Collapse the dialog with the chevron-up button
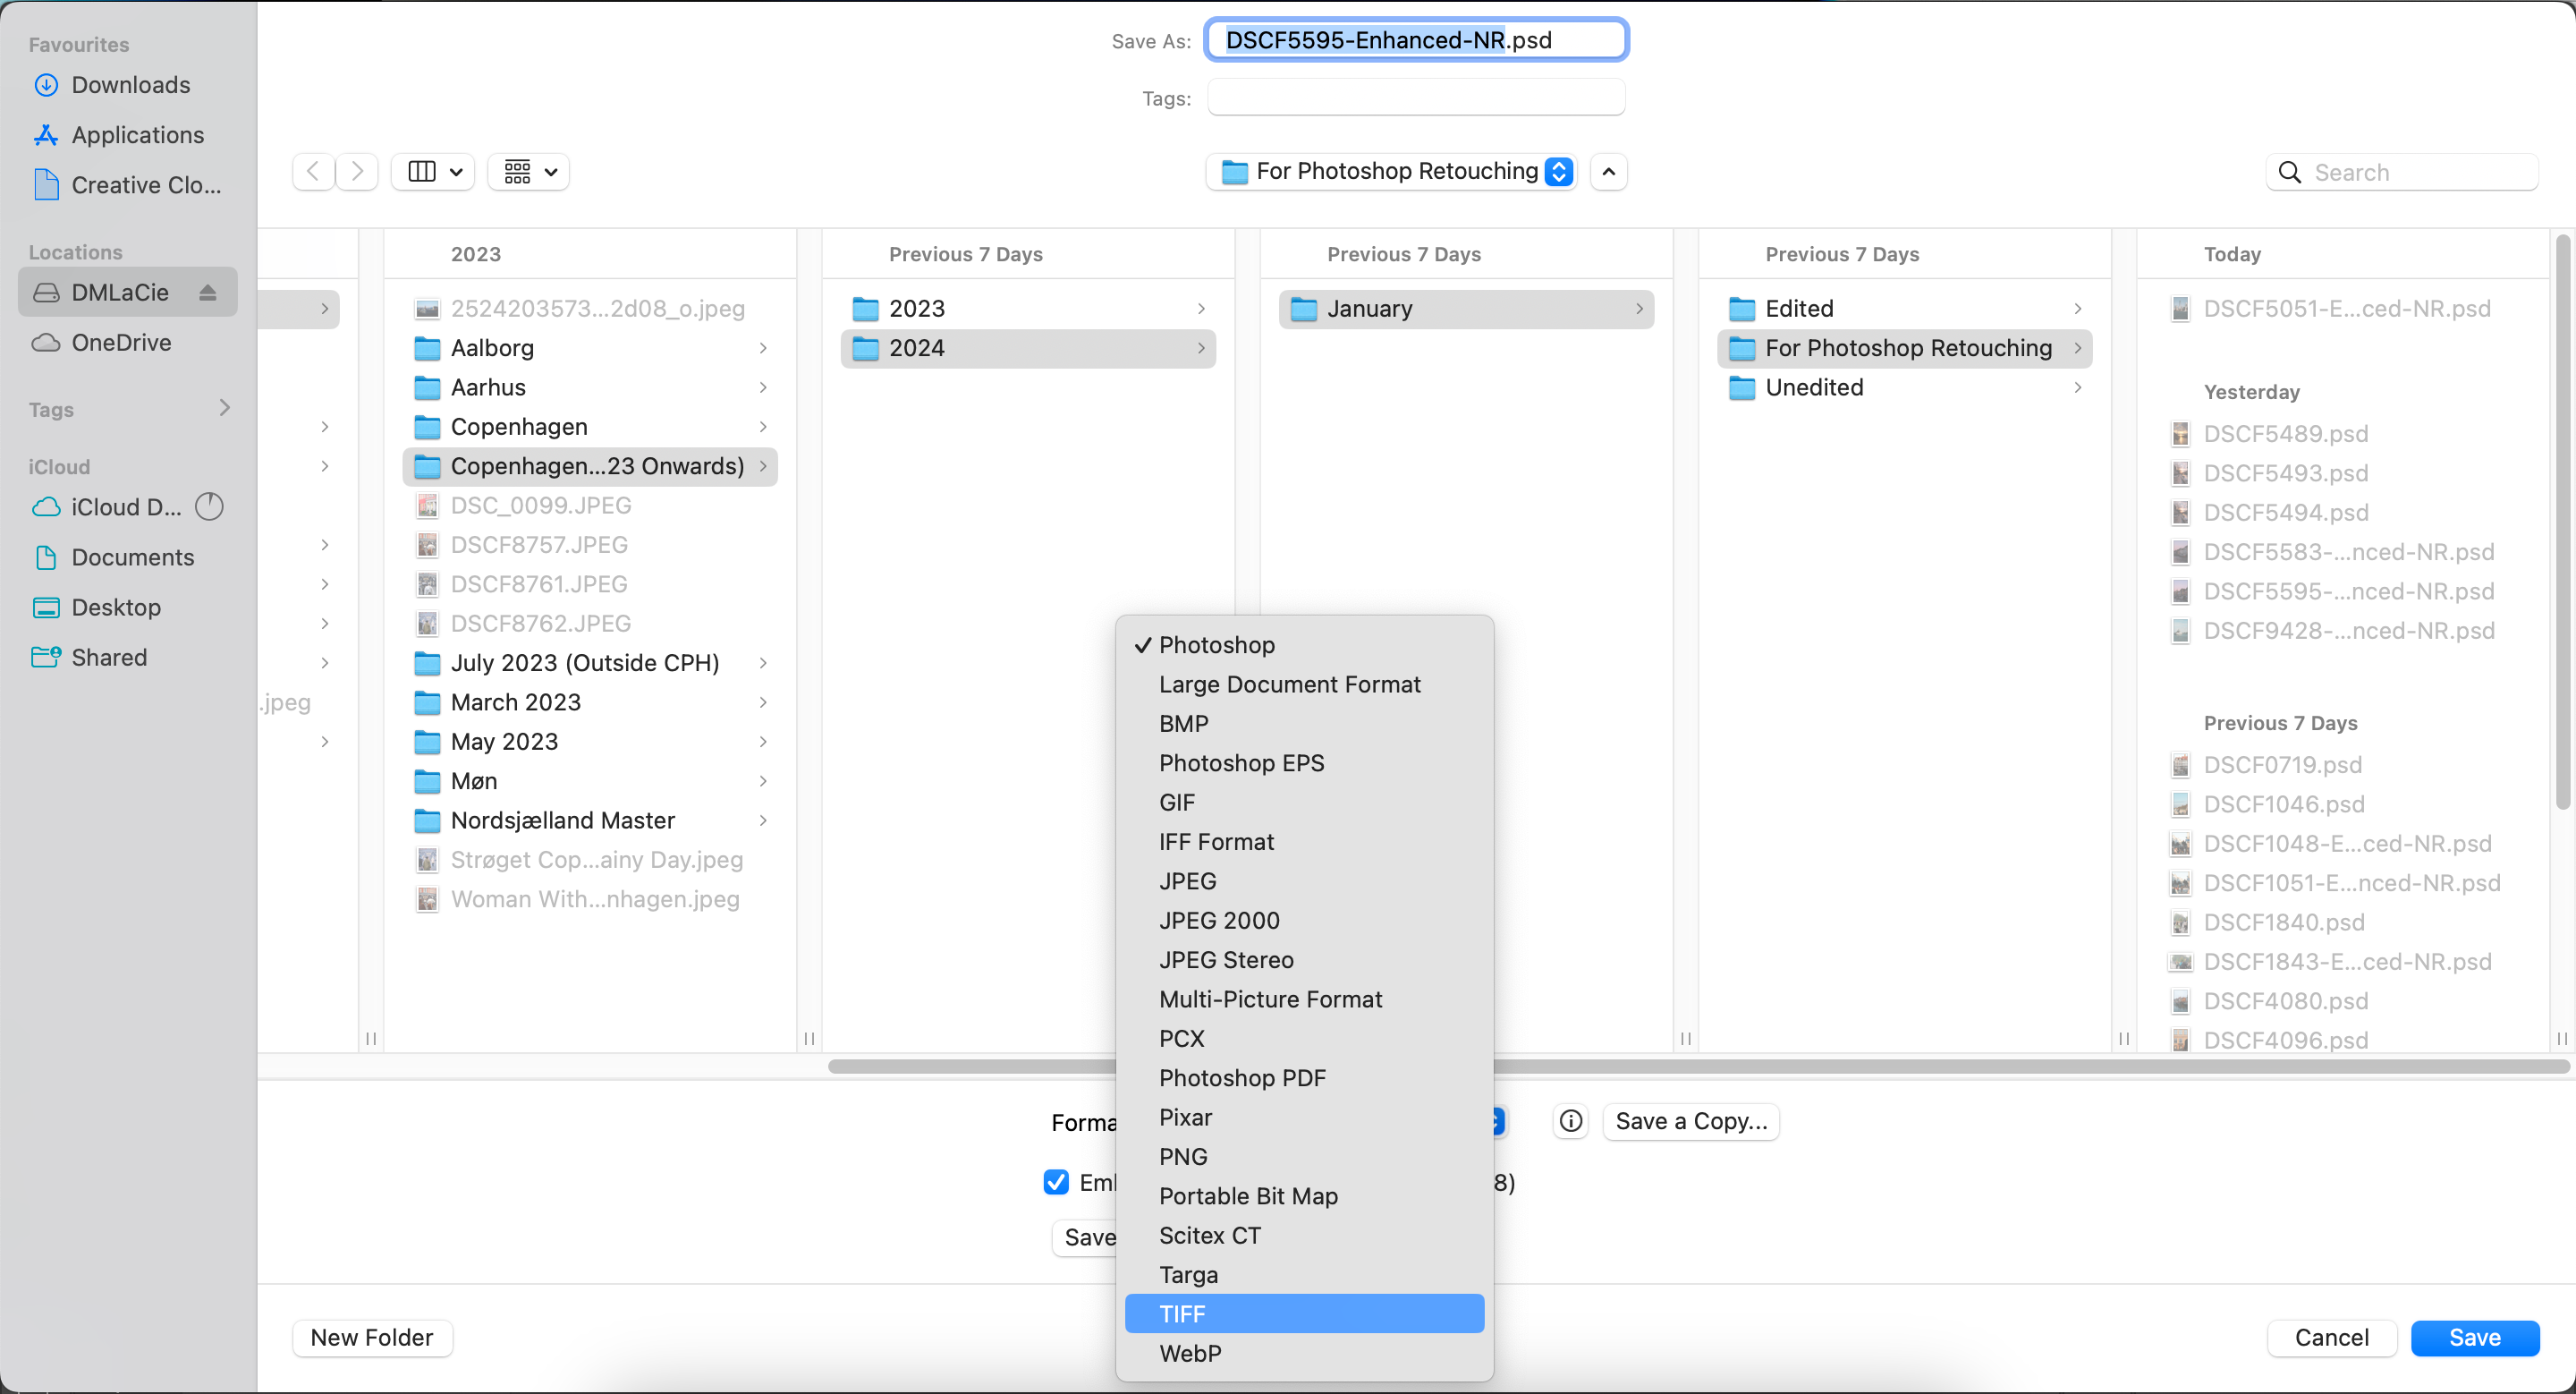Image resolution: width=2576 pixels, height=1394 pixels. (x=1608, y=172)
